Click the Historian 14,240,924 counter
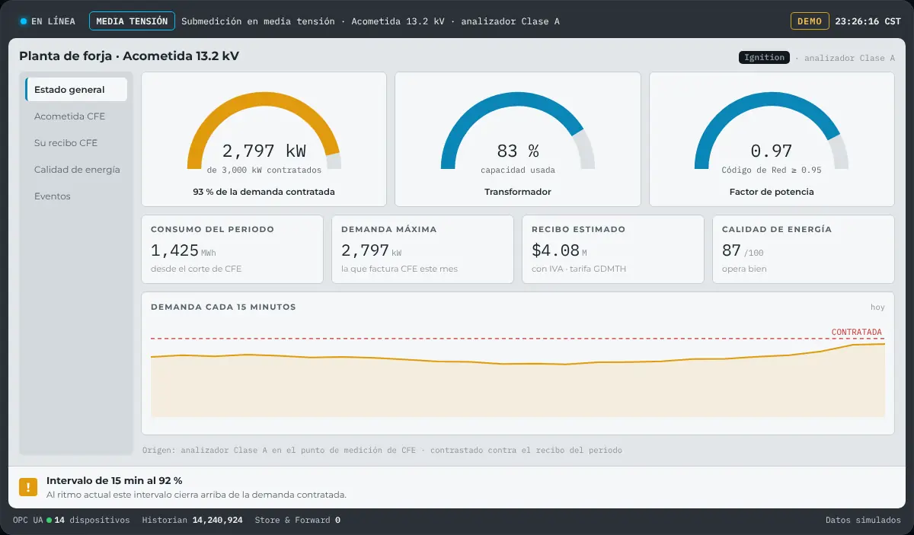914x535 pixels. coord(193,521)
